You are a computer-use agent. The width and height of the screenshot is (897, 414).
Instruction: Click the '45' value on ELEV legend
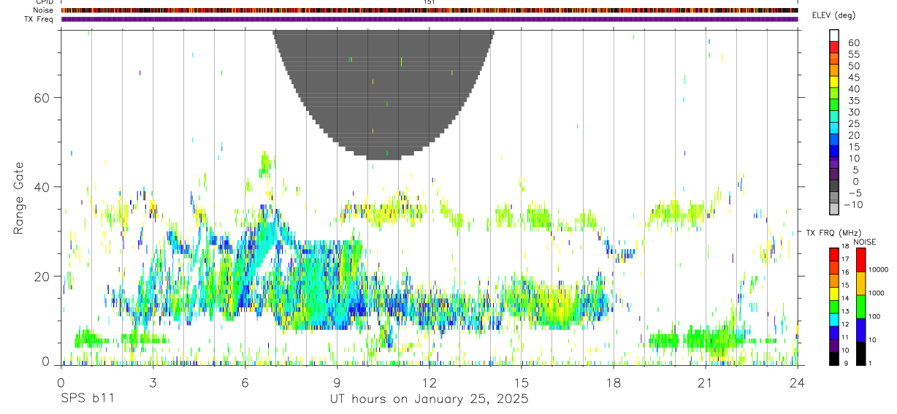pos(853,77)
